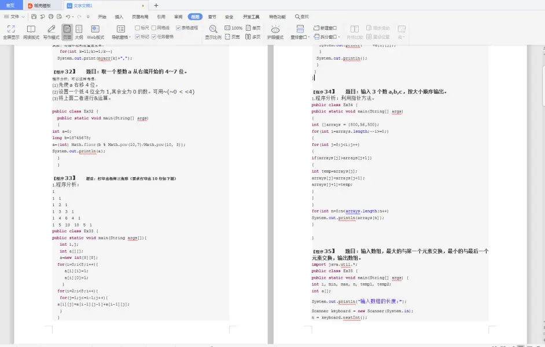Set zoom to 100%
The height and width of the screenshot is (347, 545).
(x=234, y=28)
